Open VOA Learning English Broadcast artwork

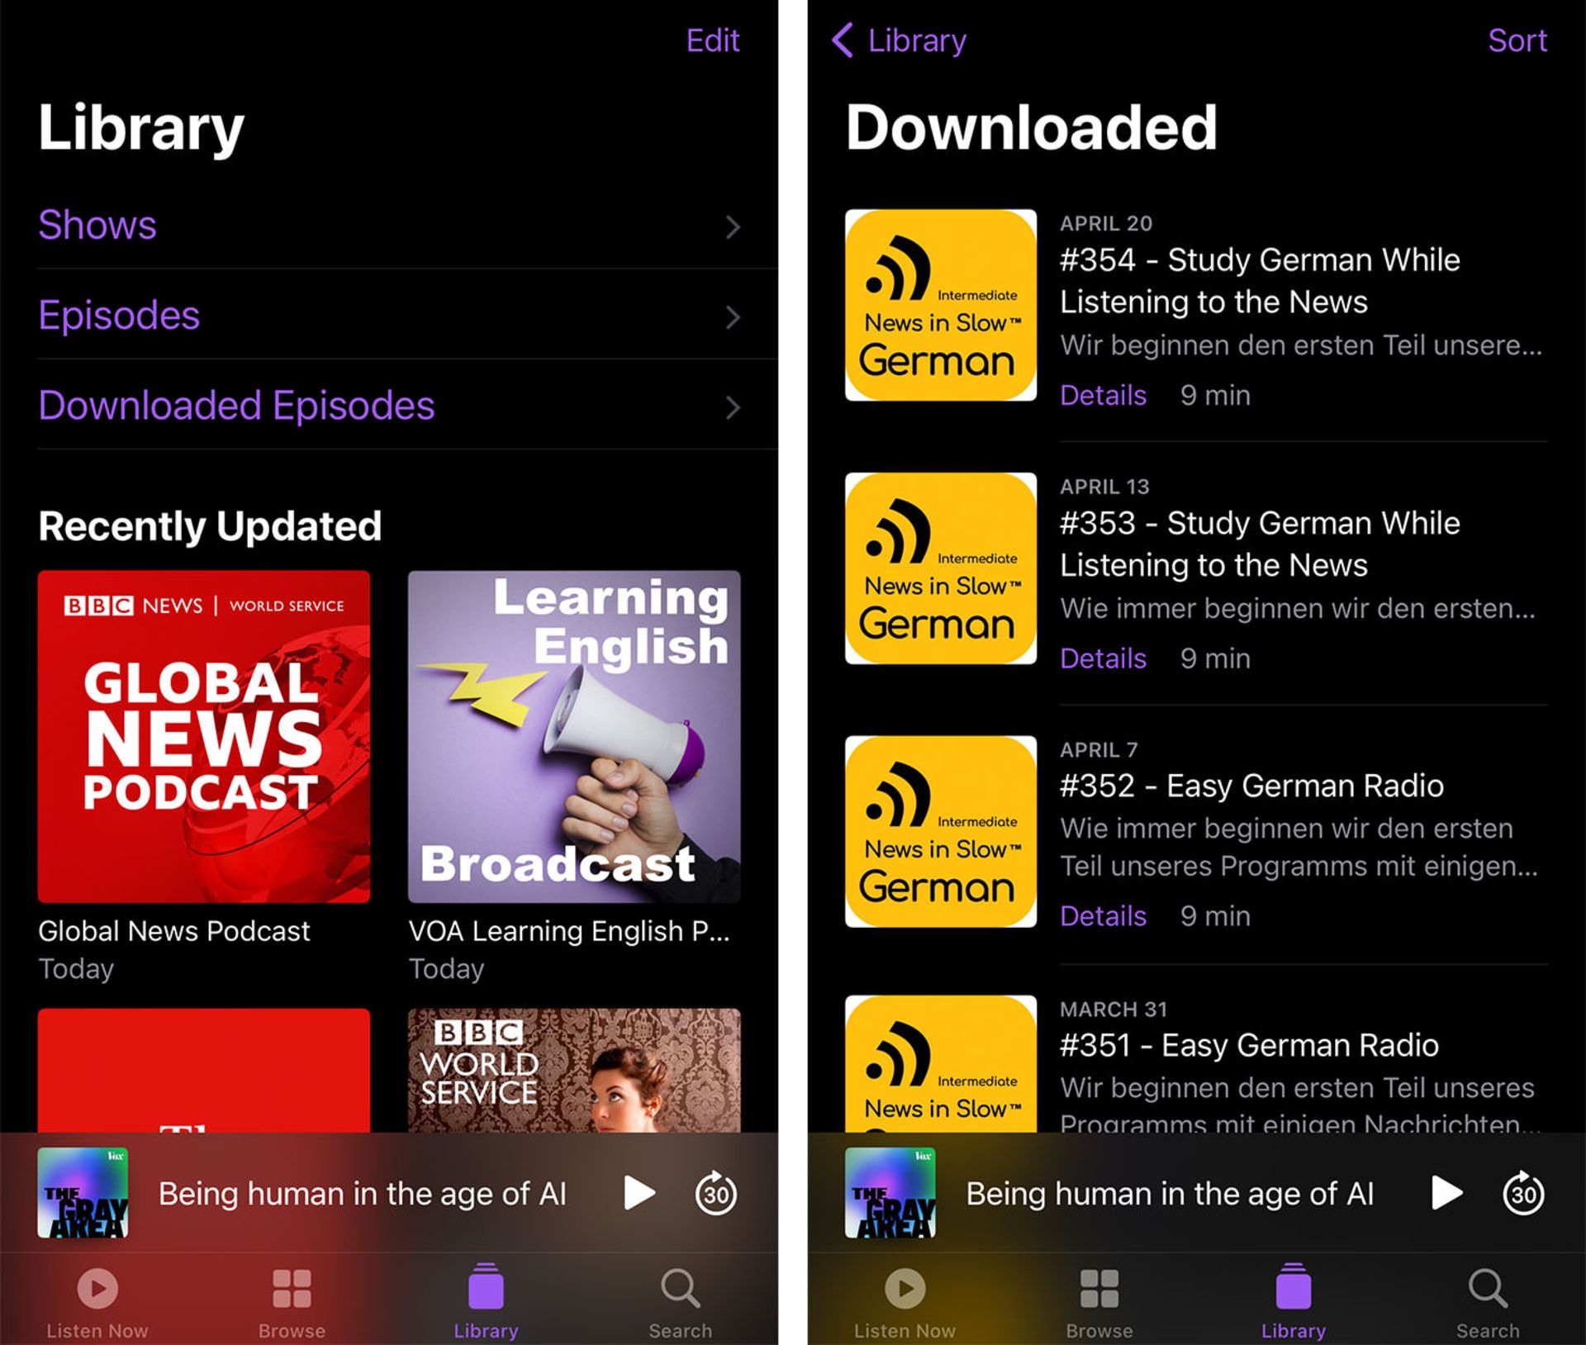574,736
